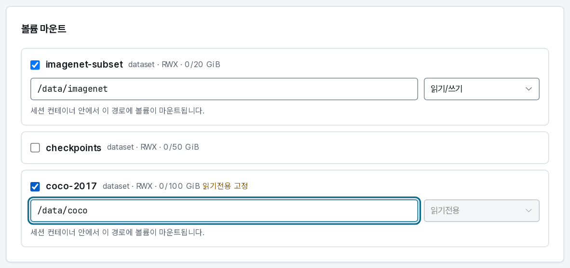Click the helper text below /data/imagenet field

(x=117, y=111)
